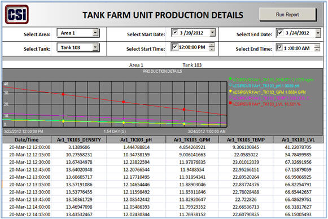The height and width of the screenshot is (219, 328).
Task: Expand the End Date calendar dropdown
Action: (x=318, y=33)
